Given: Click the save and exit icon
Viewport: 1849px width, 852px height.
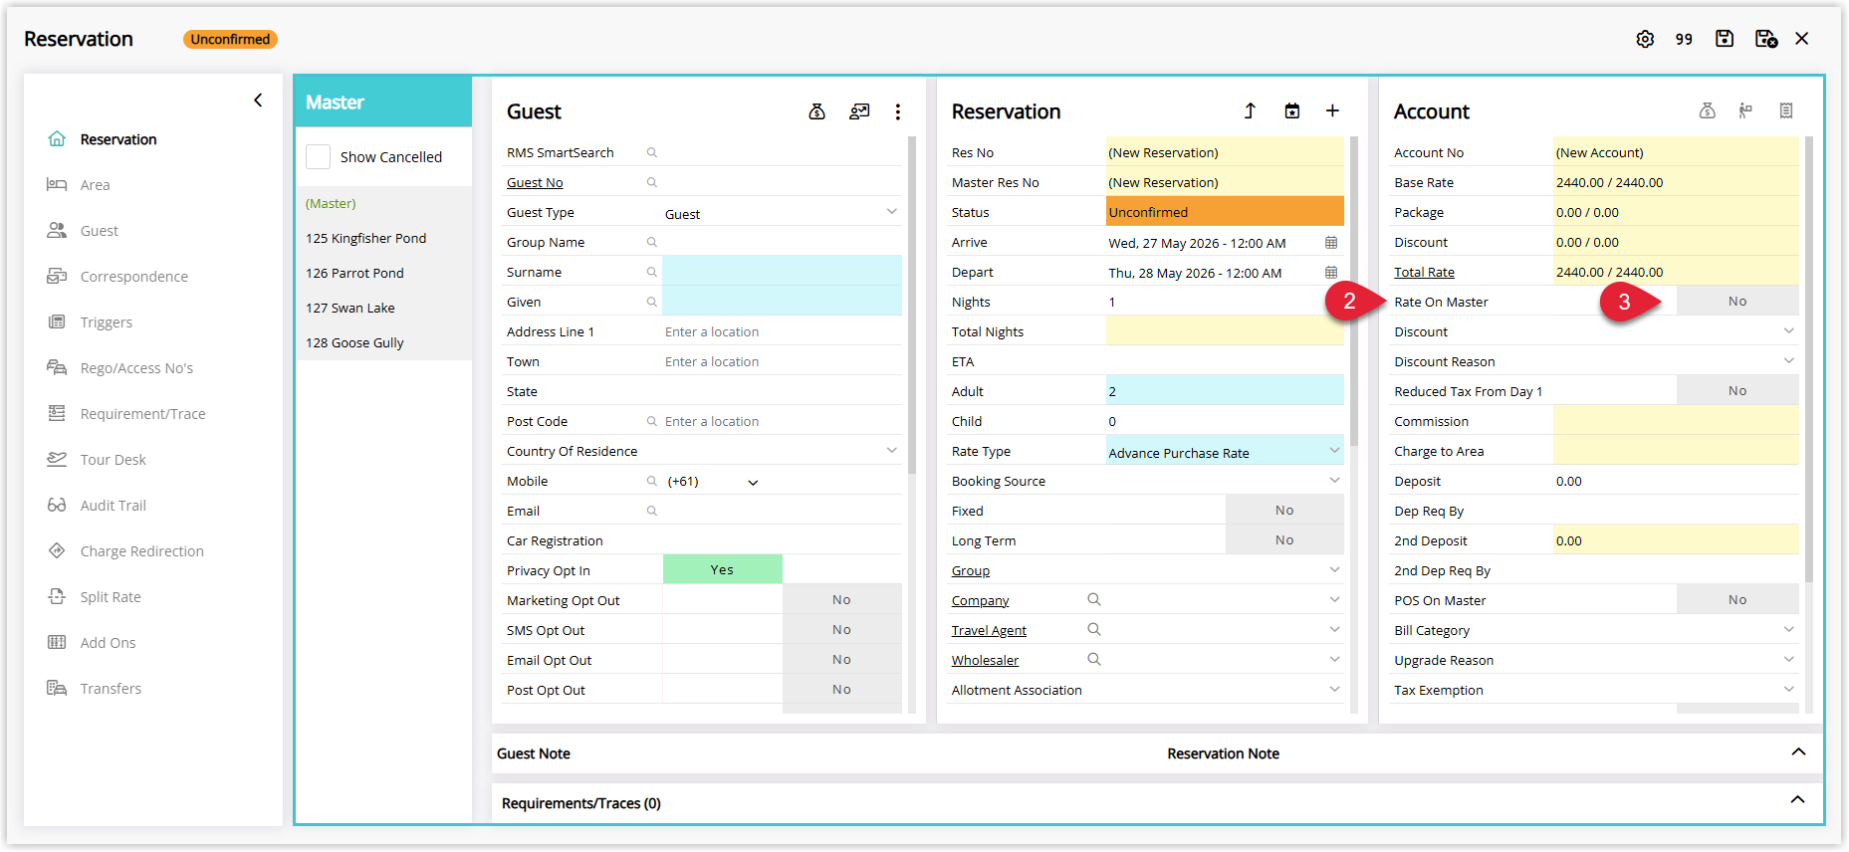Looking at the screenshot, I should coord(1766,39).
